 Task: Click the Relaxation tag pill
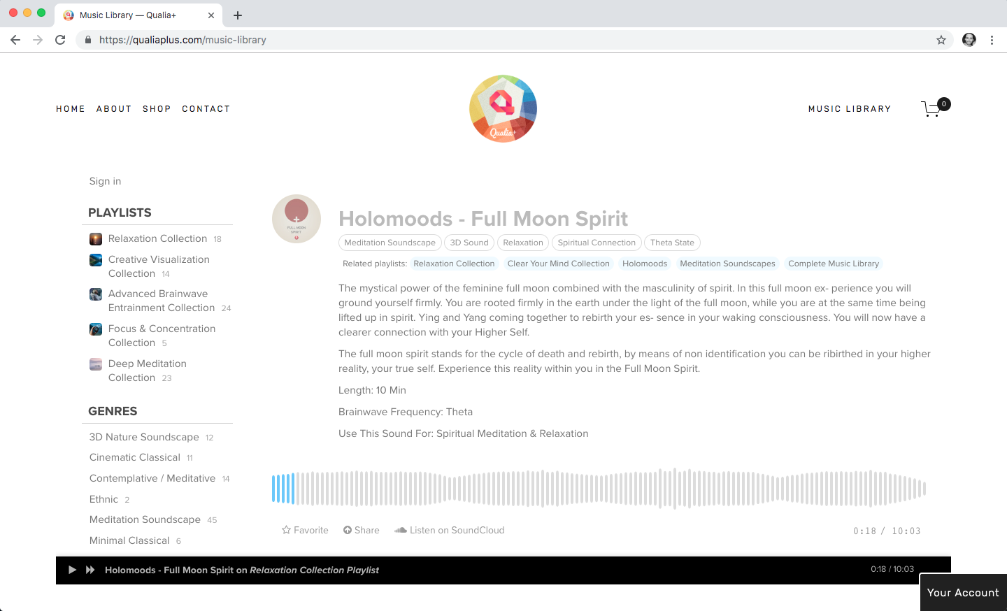(523, 243)
